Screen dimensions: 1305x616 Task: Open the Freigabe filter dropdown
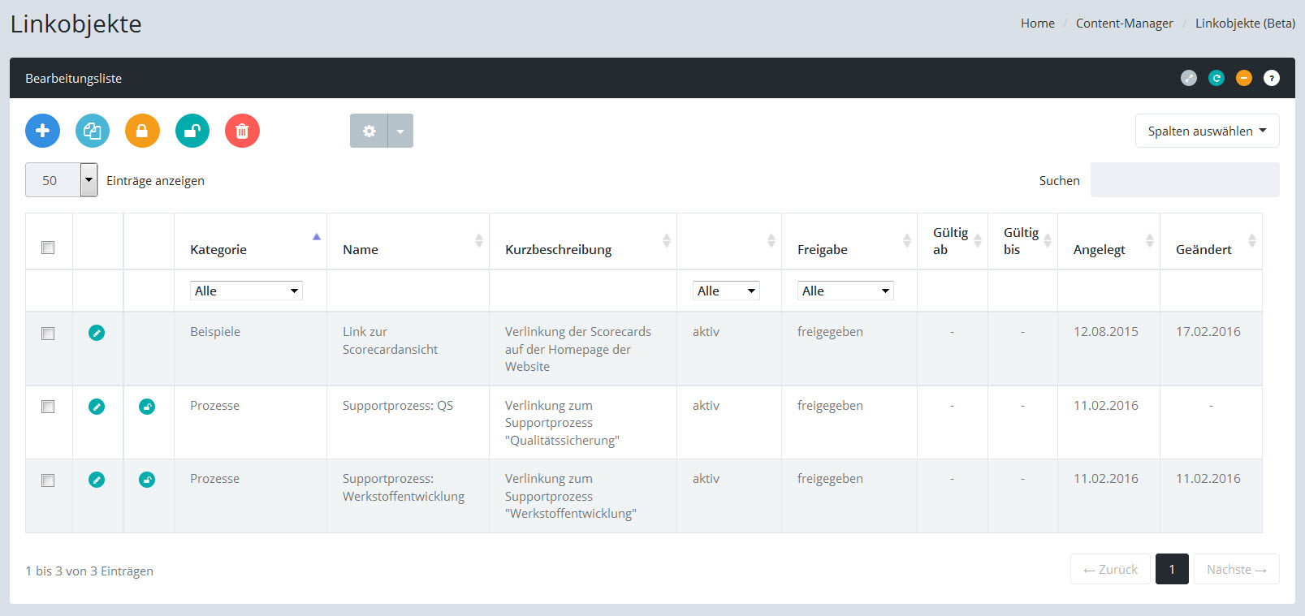[x=845, y=291]
